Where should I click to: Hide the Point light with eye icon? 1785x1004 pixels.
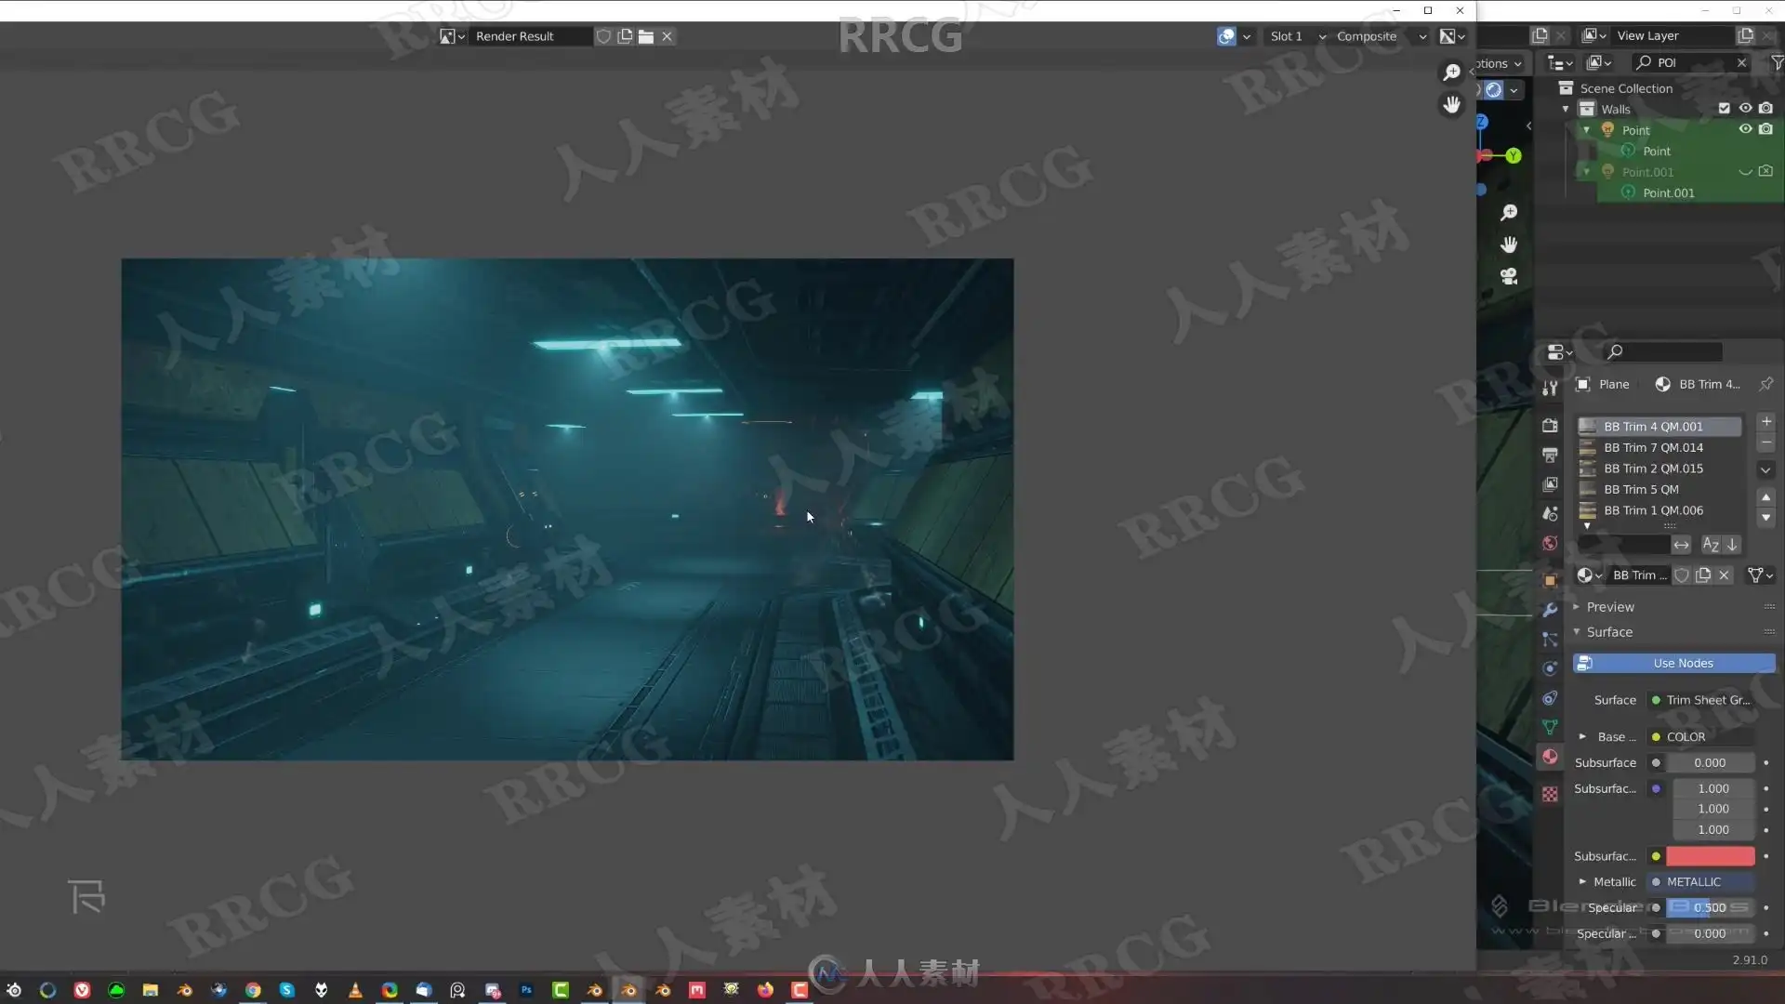click(1745, 129)
